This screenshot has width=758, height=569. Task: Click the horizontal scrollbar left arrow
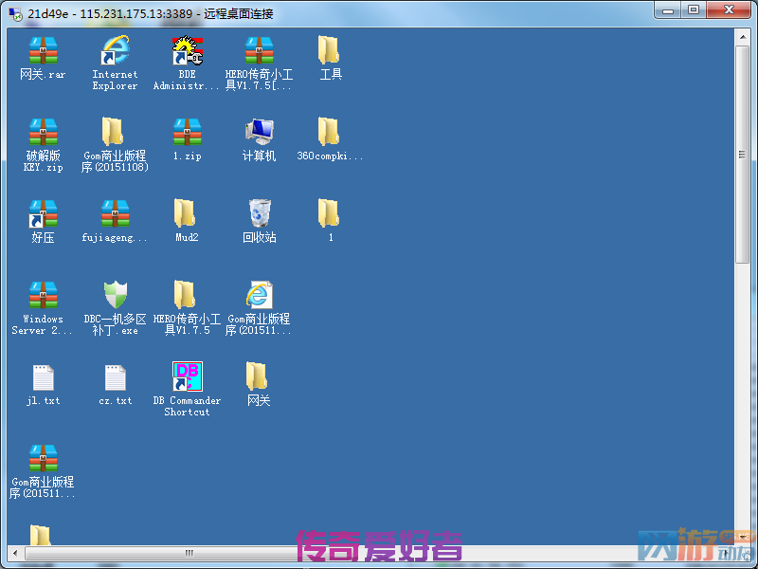[14, 553]
